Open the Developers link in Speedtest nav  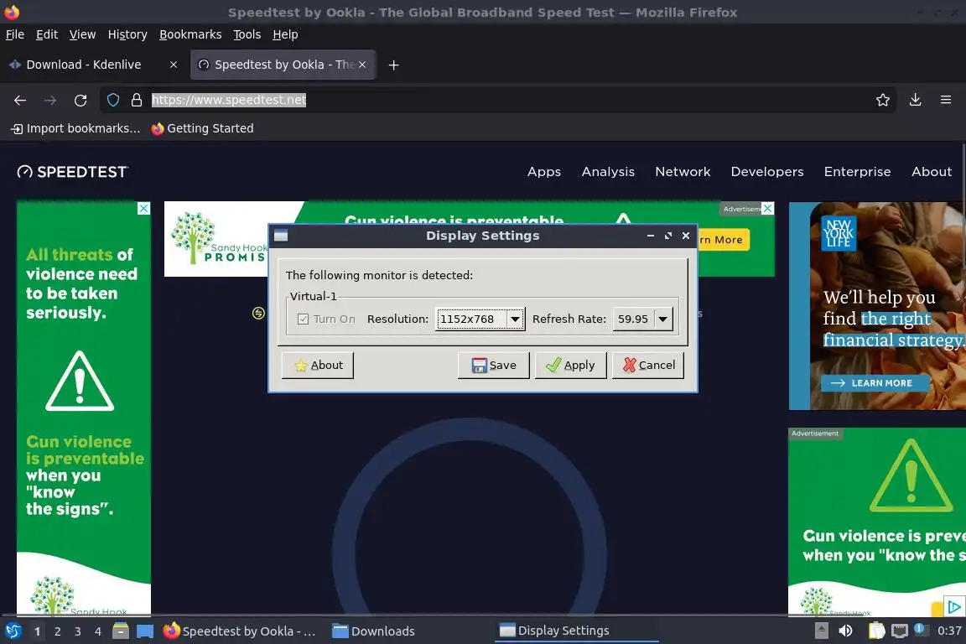(x=767, y=172)
